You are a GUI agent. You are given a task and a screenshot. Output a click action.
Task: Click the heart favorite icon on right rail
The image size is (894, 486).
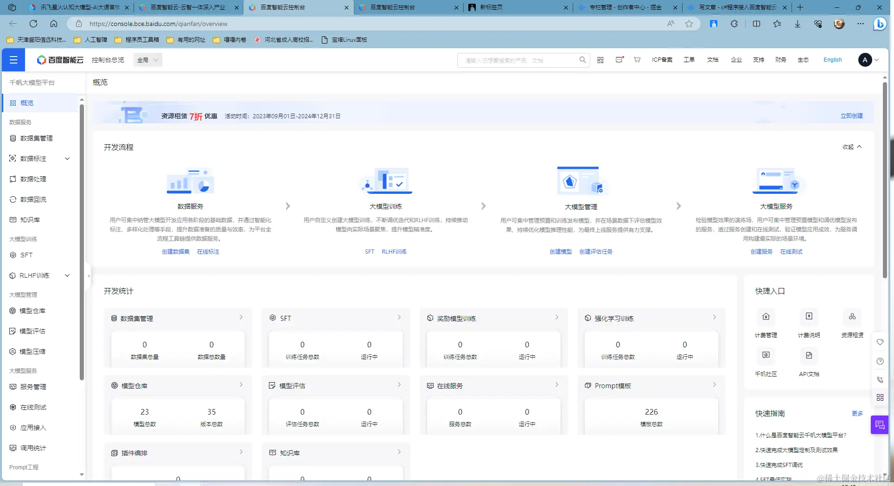[880, 342]
